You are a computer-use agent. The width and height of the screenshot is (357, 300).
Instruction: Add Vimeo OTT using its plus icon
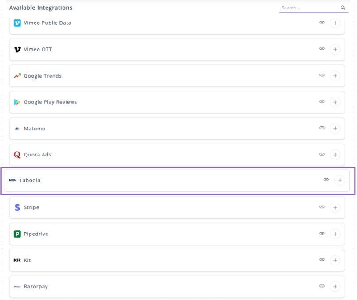335,50
